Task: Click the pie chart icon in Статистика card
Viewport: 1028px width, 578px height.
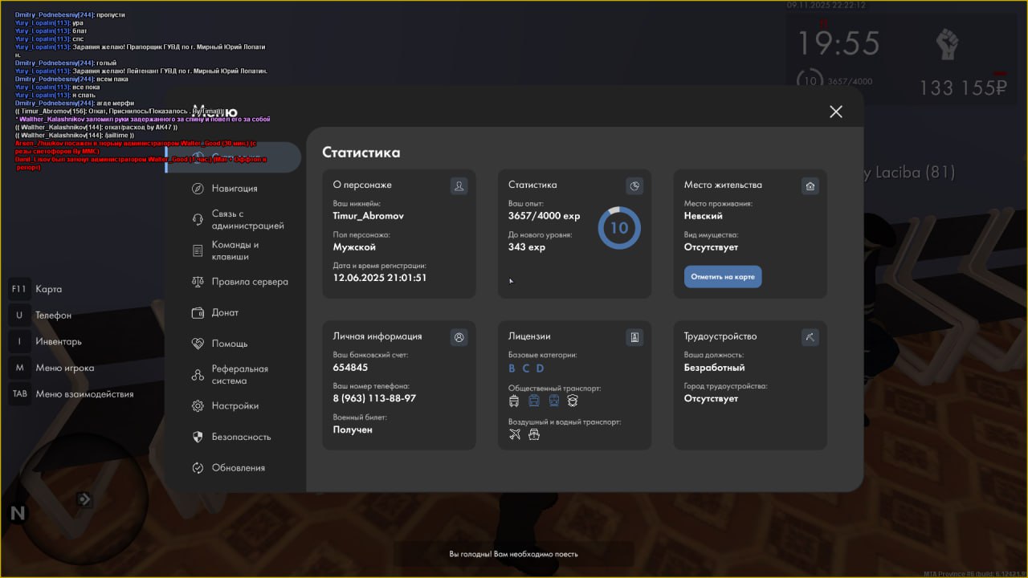Action: 634,186
